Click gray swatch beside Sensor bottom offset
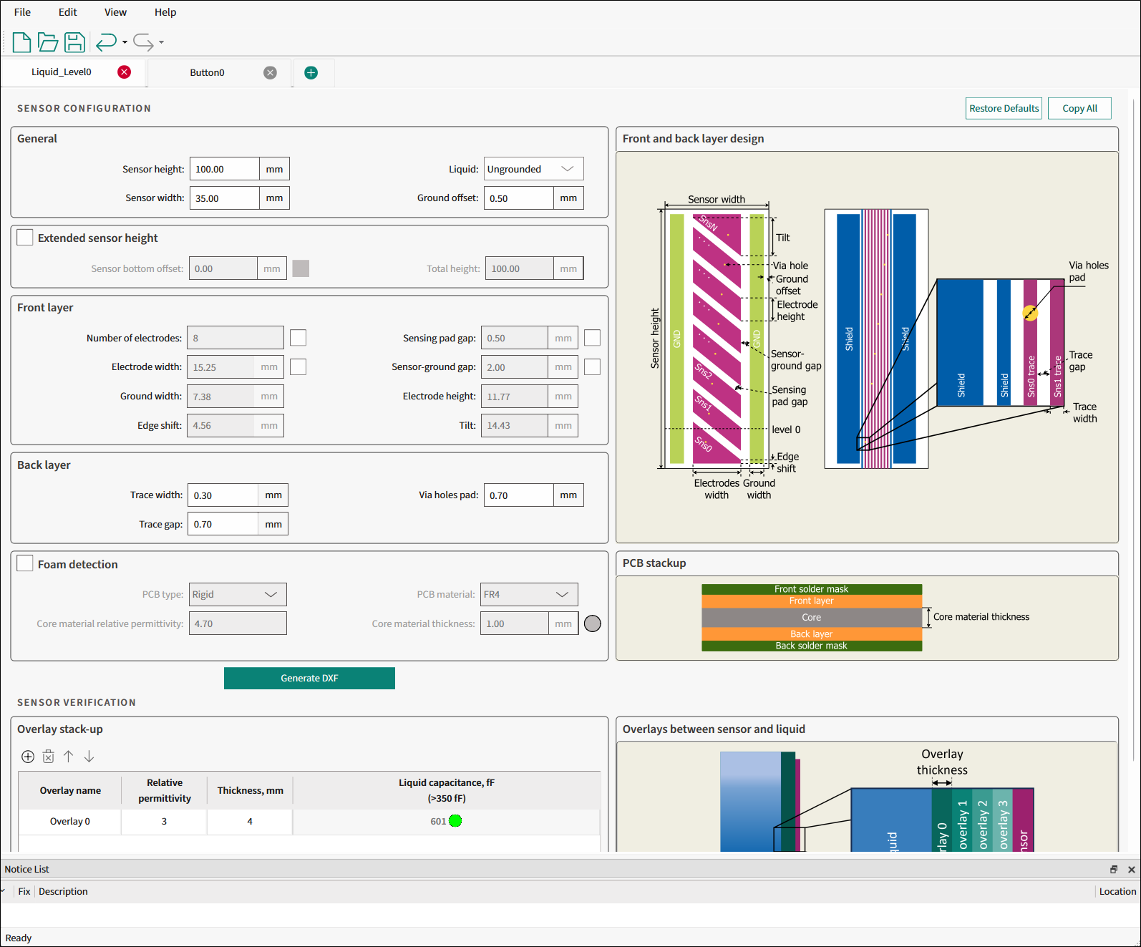1141x947 pixels. [301, 268]
